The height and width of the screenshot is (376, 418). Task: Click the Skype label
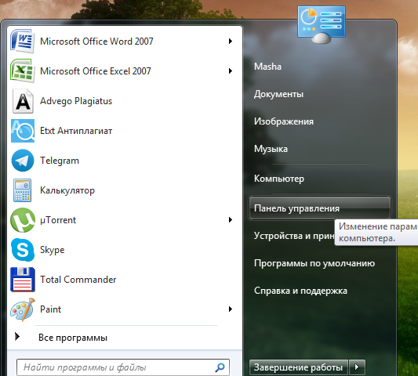point(53,250)
